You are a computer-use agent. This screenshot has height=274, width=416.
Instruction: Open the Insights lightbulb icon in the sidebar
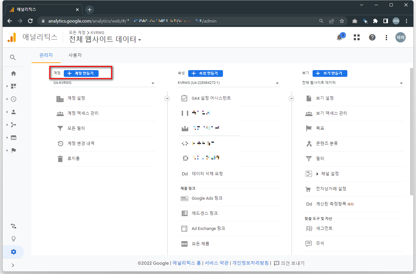[x=13, y=239]
